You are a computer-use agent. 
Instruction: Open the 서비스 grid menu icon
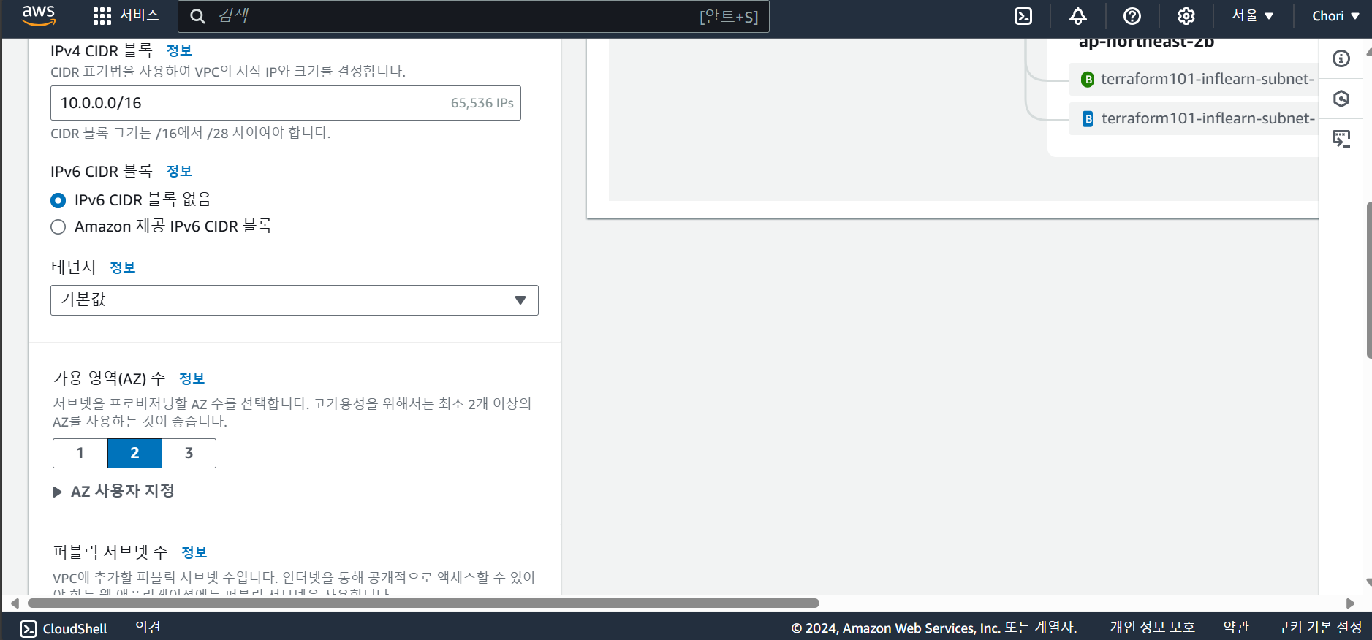102,16
